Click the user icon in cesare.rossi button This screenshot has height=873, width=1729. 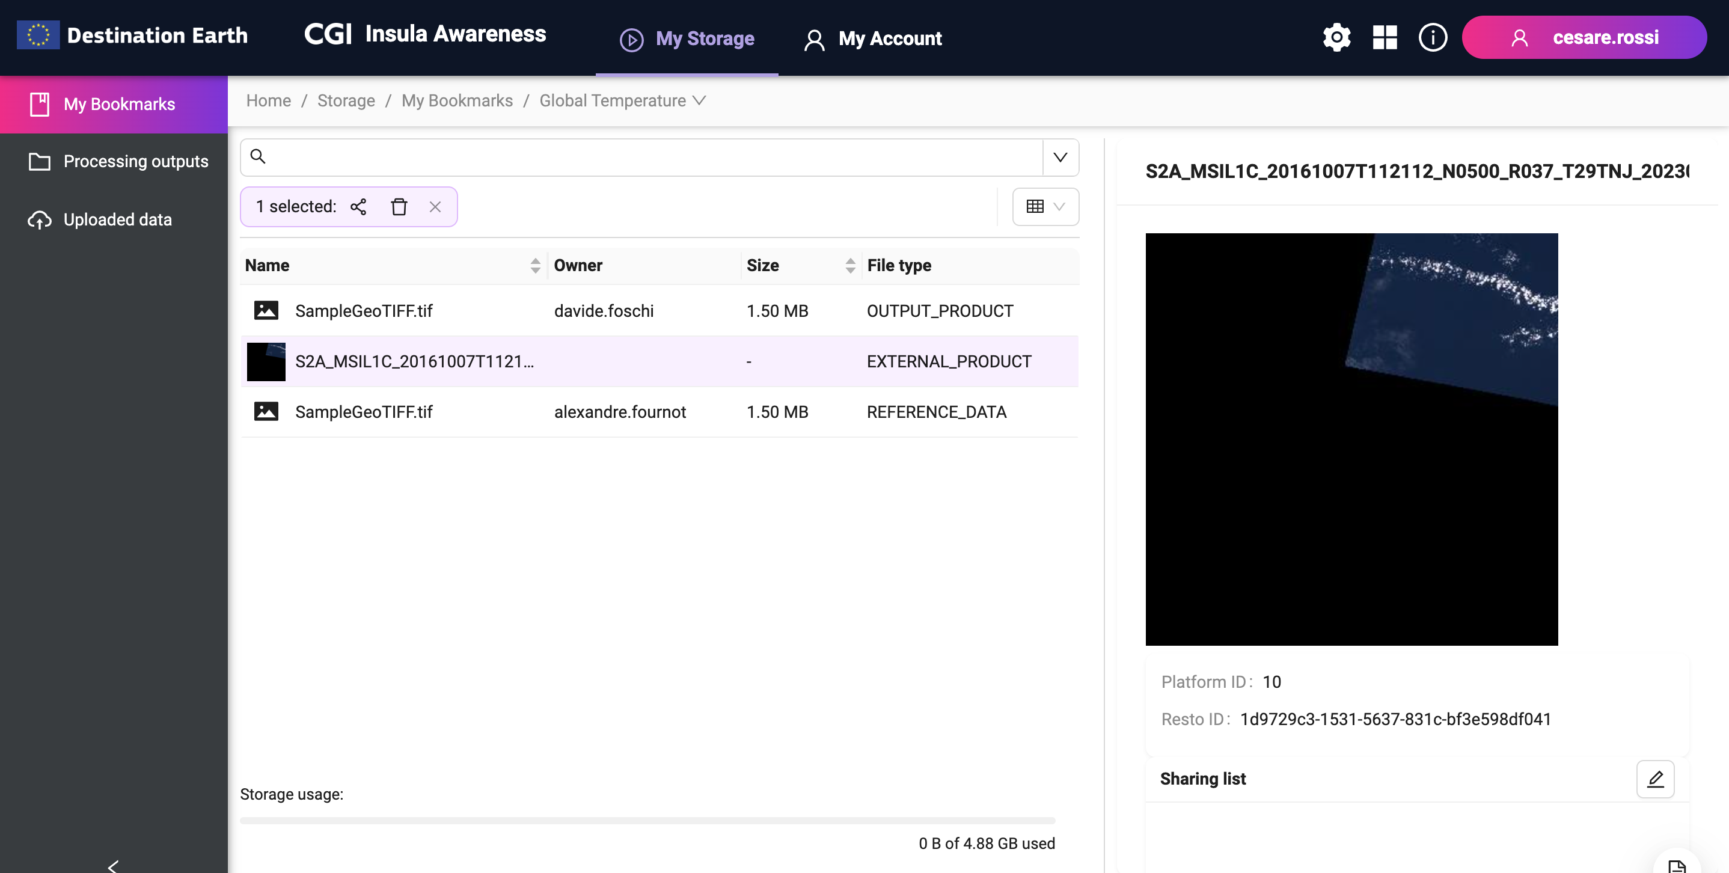pos(1520,37)
